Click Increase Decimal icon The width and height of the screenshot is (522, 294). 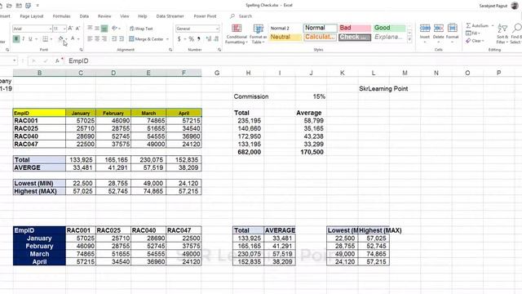[209, 39]
